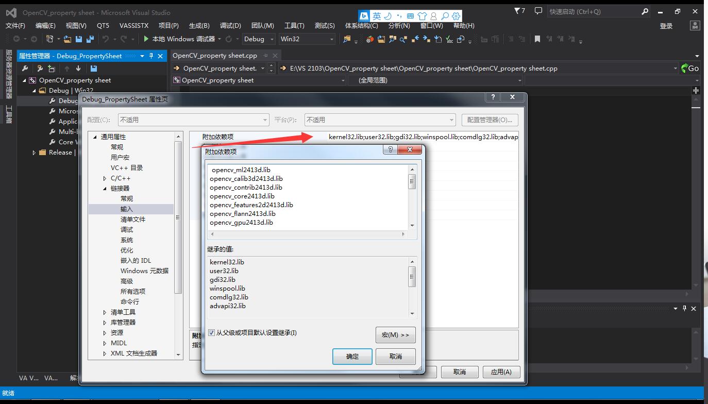This screenshot has height=404, width=708.
Task: Click the user account avatar icon
Action: 695,25
